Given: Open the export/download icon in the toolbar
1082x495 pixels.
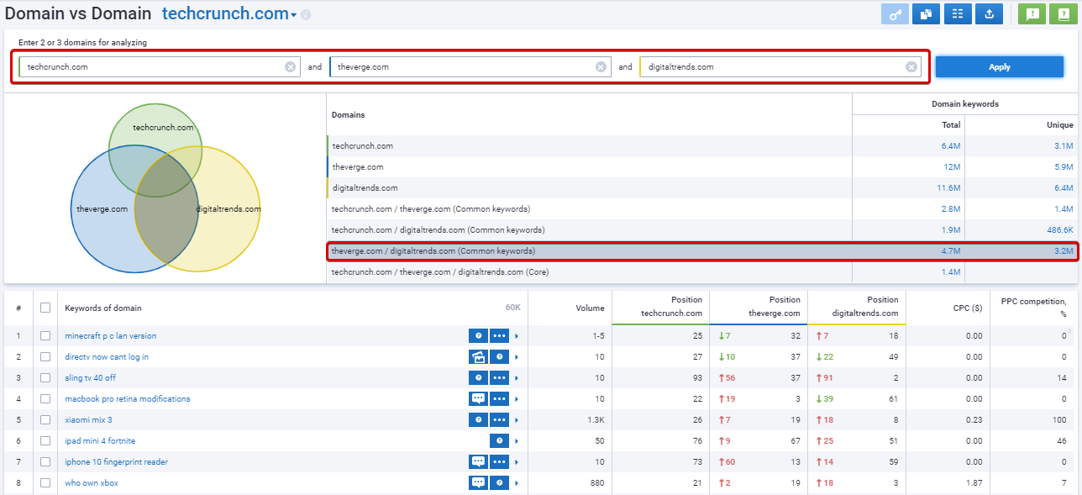Looking at the screenshot, I should (989, 13).
